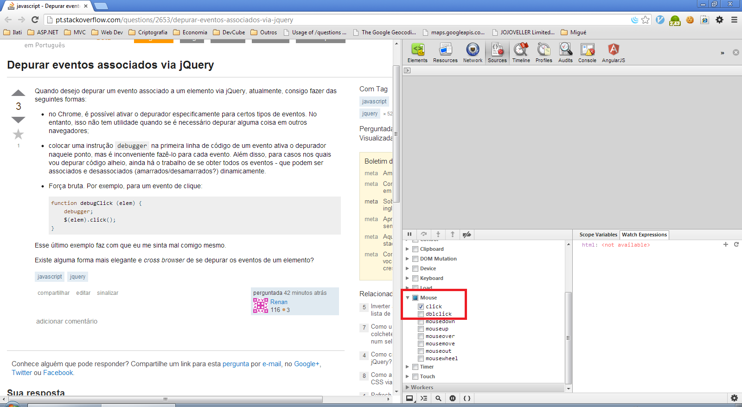This screenshot has height=407, width=742.
Task: Show the DevTools console drawer
Action: (x=424, y=398)
